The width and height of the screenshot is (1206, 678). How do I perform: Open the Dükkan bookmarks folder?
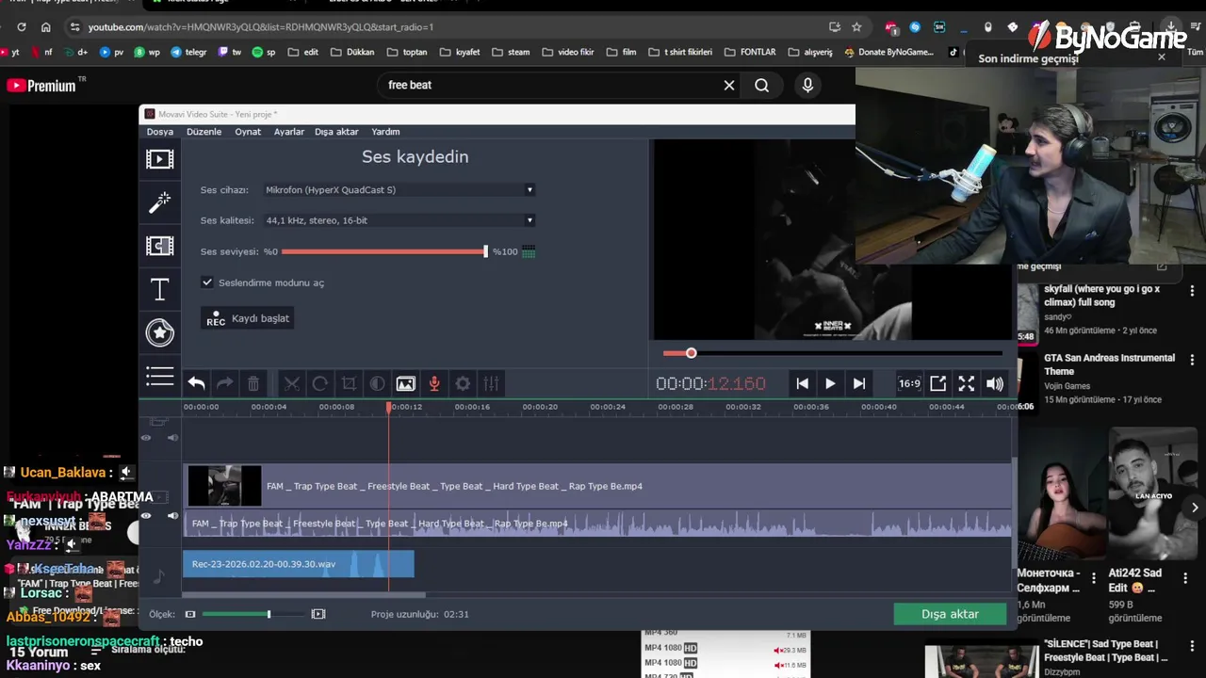[352, 52]
